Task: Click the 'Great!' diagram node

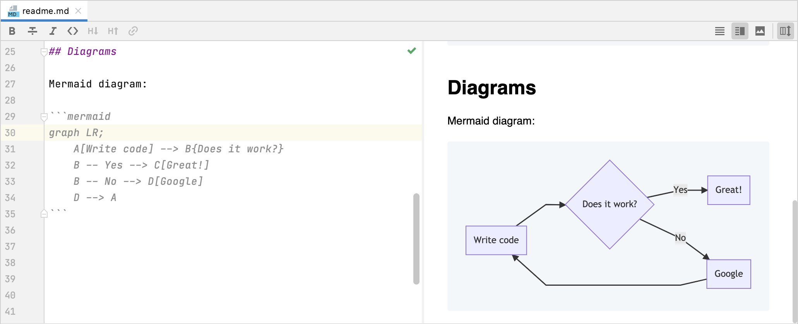Action: click(x=729, y=190)
